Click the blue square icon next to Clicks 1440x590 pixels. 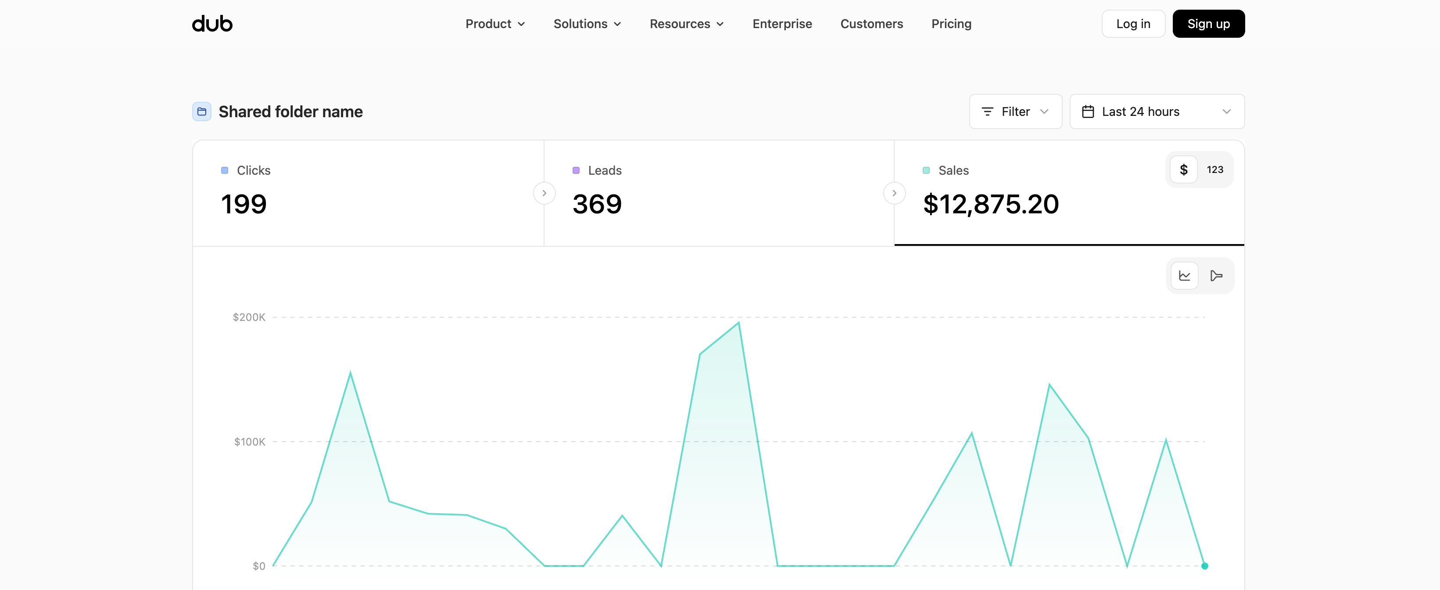pyautogui.click(x=225, y=171)
